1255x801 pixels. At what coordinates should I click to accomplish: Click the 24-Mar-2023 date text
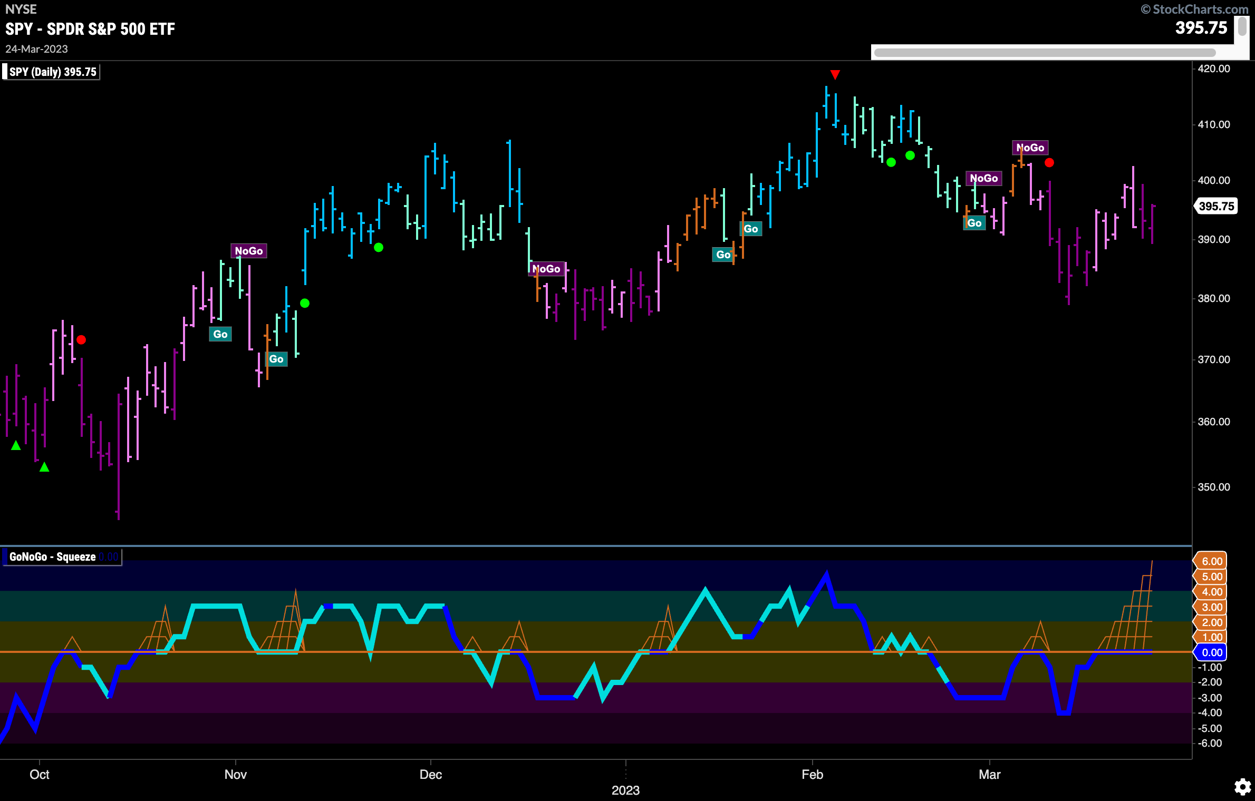pyautogui.click(x=36, y=49)
